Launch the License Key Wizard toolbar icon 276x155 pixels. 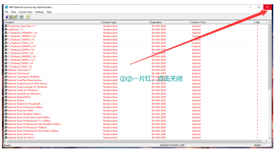[x=7, y=17]
